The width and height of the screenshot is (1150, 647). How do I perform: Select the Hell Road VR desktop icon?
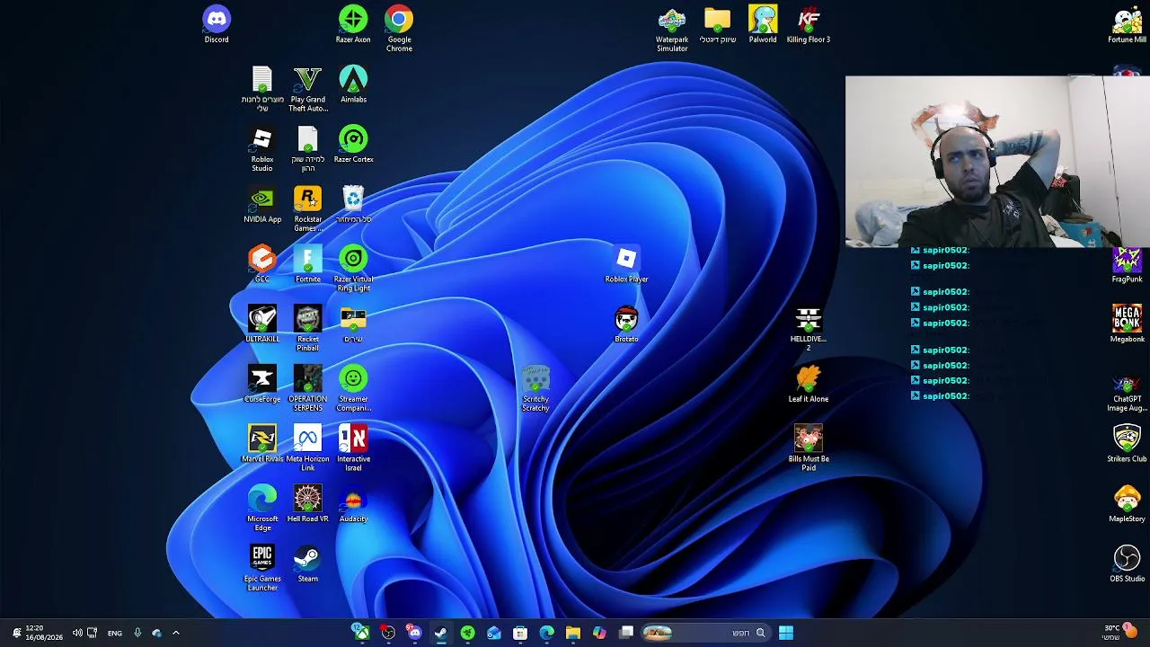pyautogui.click(x=307, y=504)
